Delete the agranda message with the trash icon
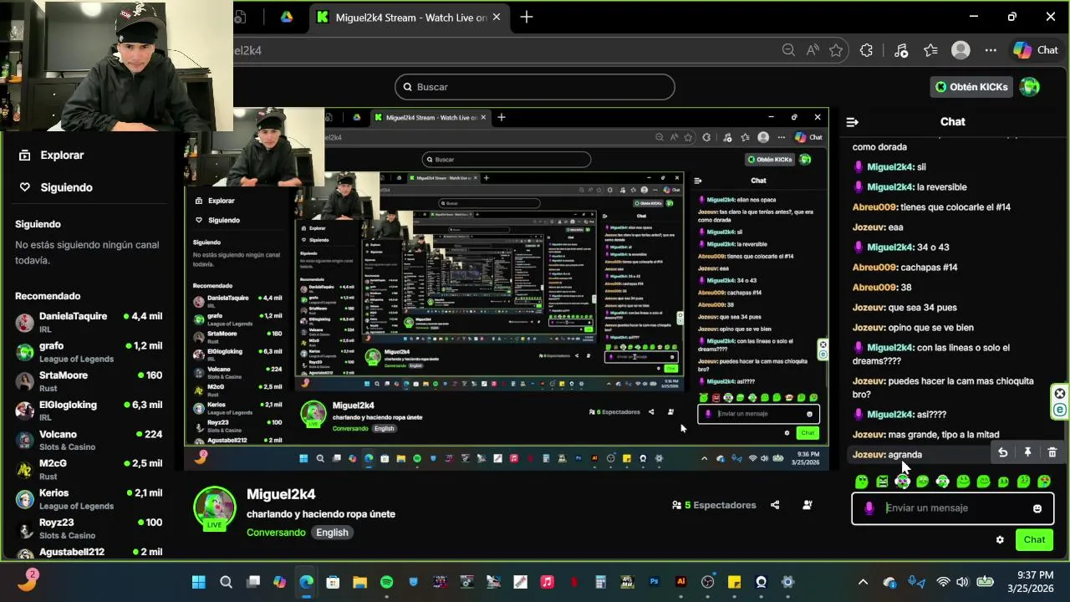The height and width of the screenshot is (602, 1070). coord(1052,452)
